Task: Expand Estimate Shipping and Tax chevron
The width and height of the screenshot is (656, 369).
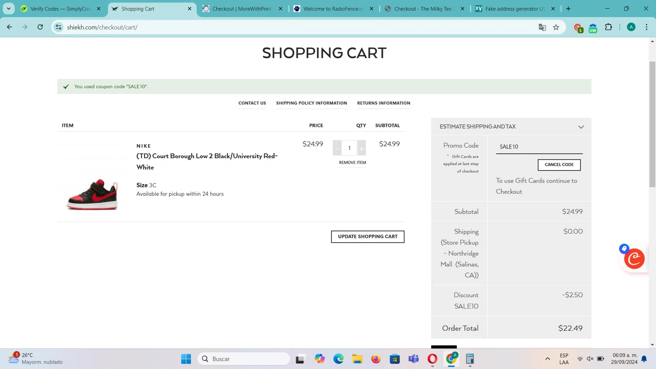Action: pyautogui.click(x=581, y=127)
